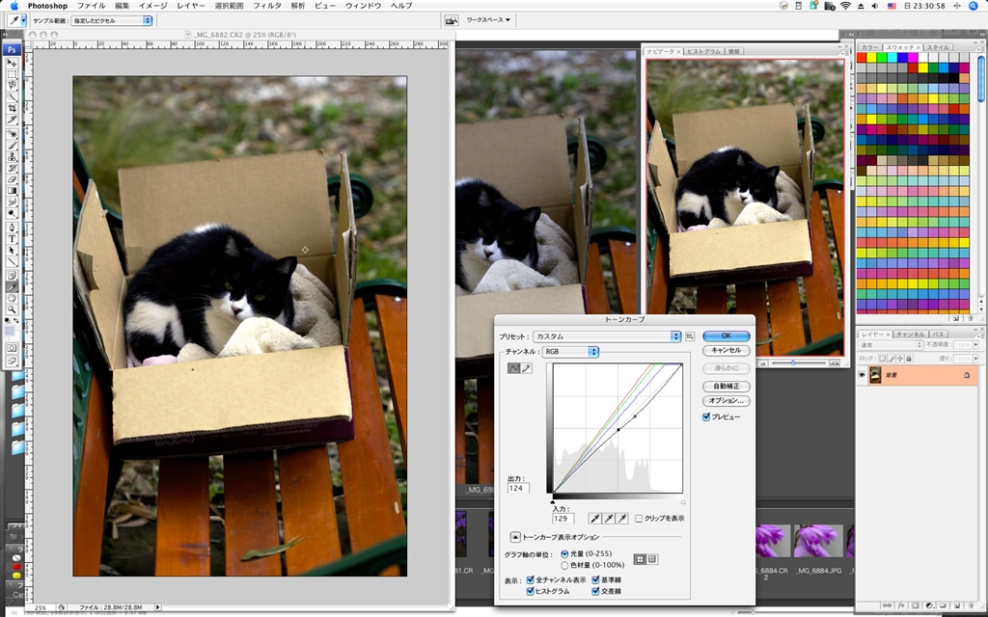This screenshot has width=988, height=617.
Task: Switch to simple 4x4 grid icon
Action: (x=641, y=559)
